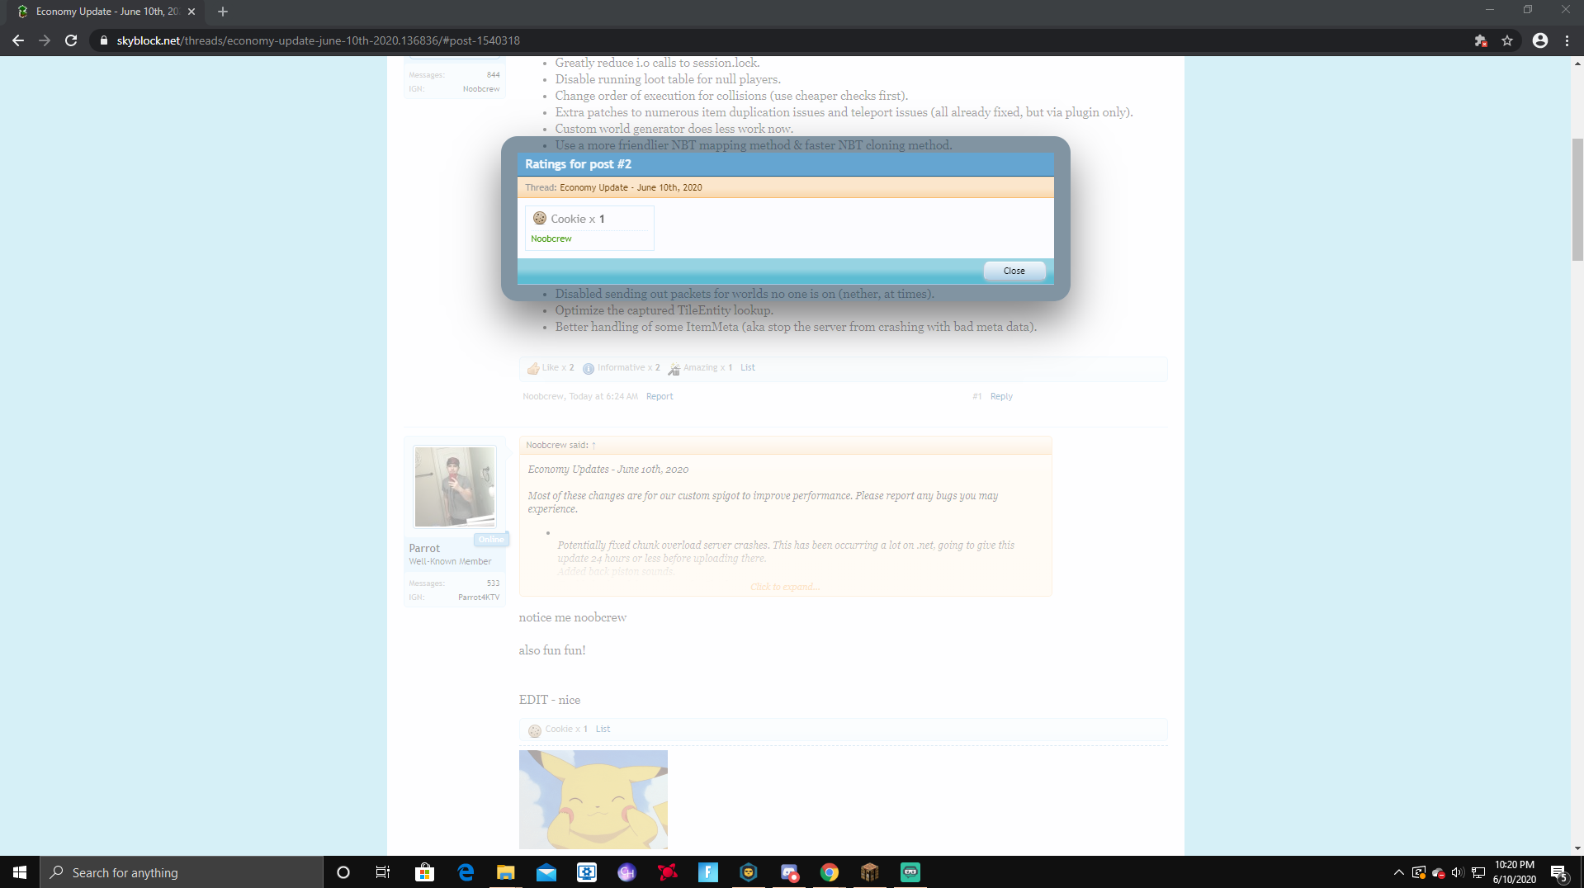This screenshot has width=1584, height=888.
Task: Reload the skyblock.net page
Action: [71, 40]
